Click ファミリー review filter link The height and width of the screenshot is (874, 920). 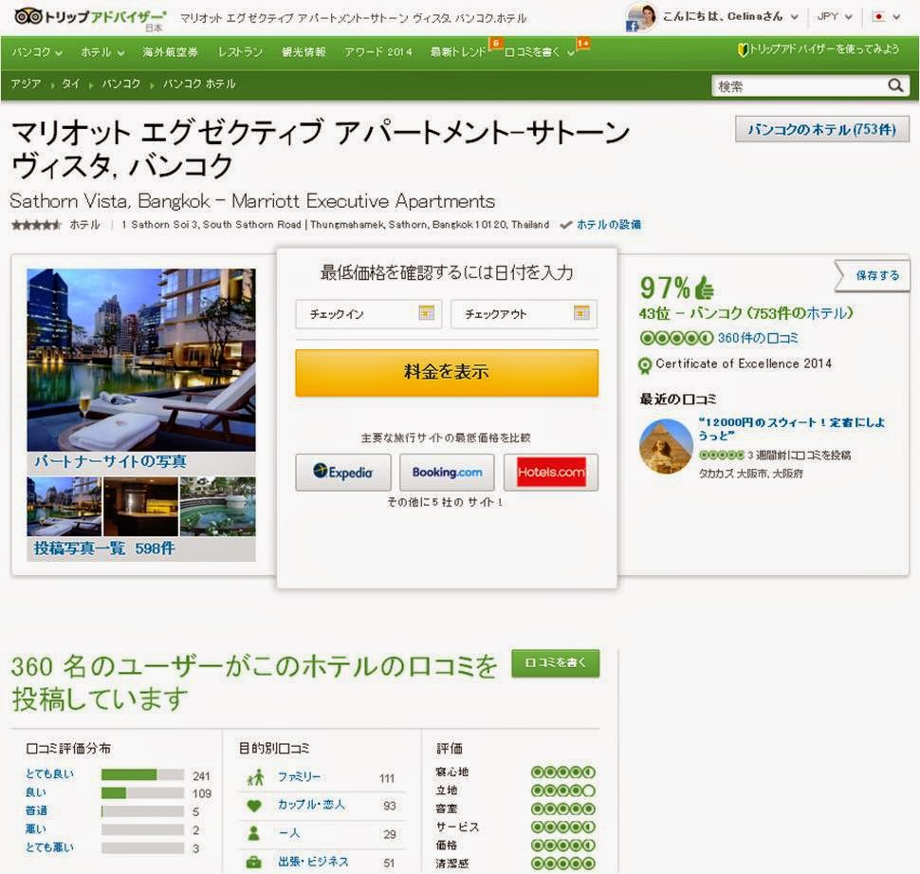pyautogui.click(x=299, y=777)
